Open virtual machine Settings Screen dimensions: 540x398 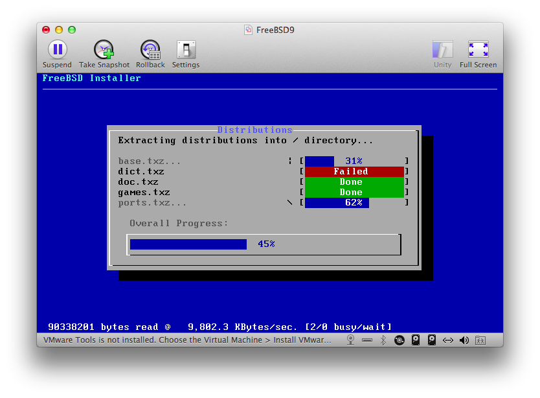[186, 50]
